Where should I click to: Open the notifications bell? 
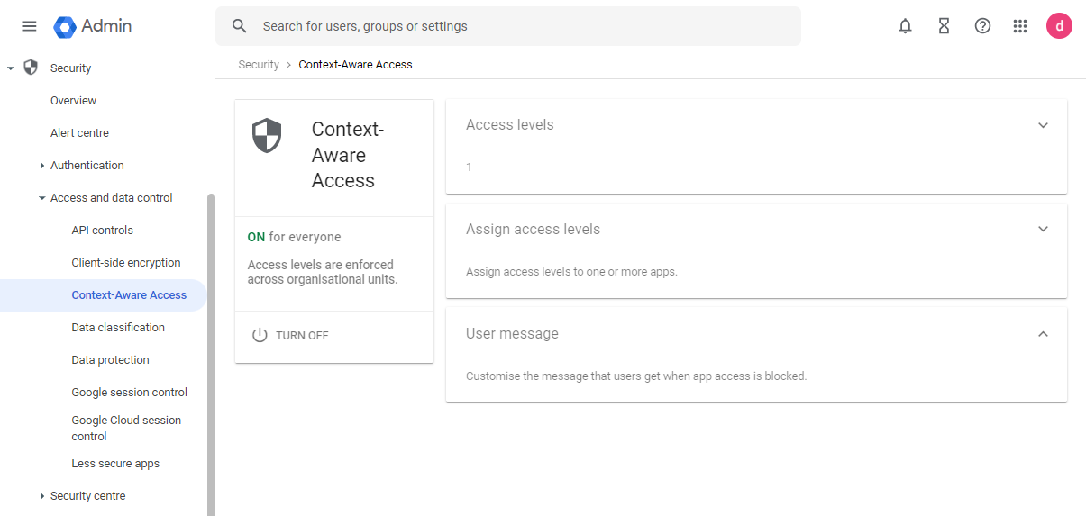point(905,26)
